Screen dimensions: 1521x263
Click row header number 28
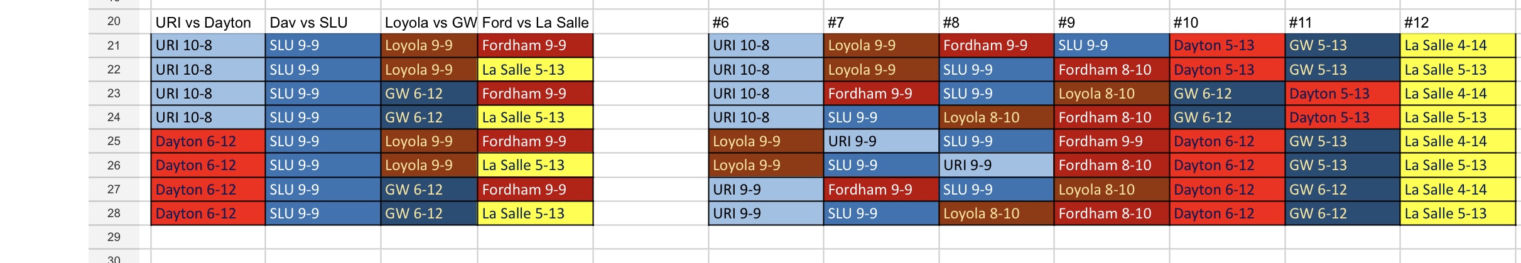(x=114, y=213)
